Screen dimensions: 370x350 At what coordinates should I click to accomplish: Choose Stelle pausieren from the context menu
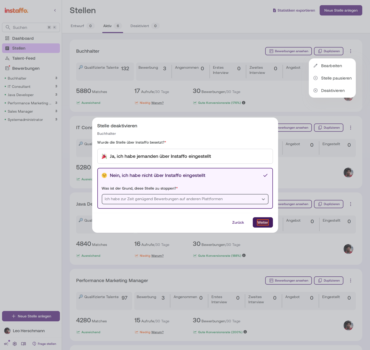click(x=332, y=78)
